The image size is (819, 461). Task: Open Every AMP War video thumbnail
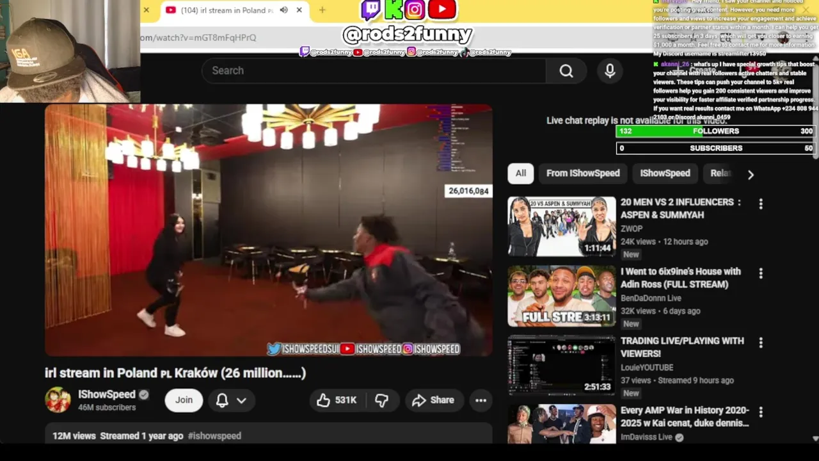tap(562, 424)
